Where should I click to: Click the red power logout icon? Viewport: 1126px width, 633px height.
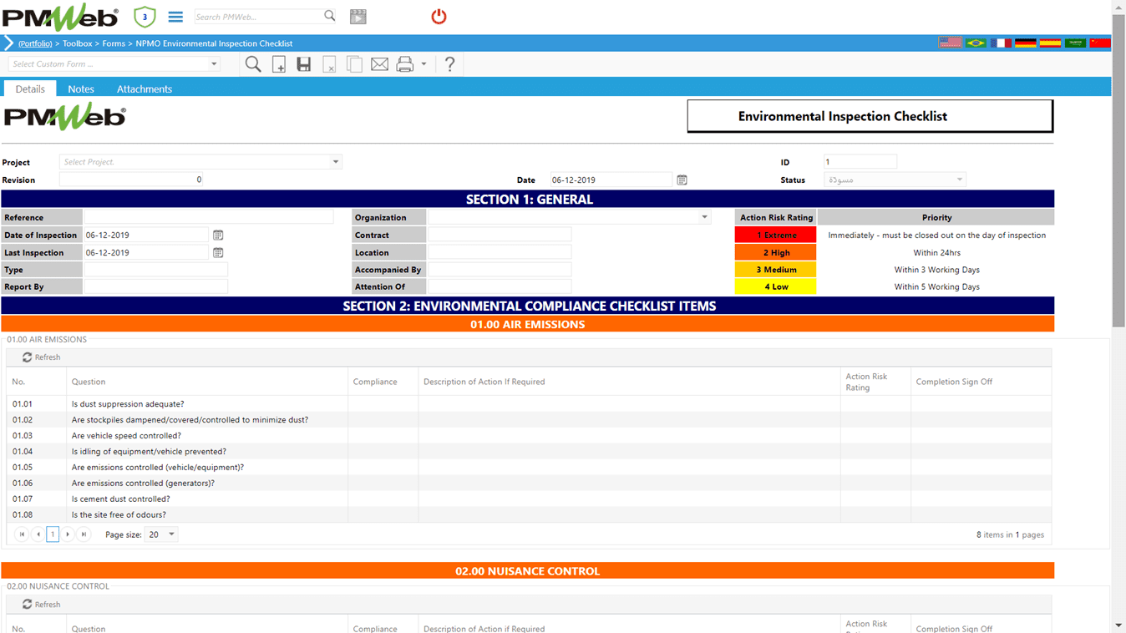(439, 17)
